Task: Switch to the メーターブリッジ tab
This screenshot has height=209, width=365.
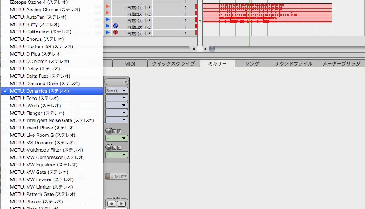Action: point(341,63)
